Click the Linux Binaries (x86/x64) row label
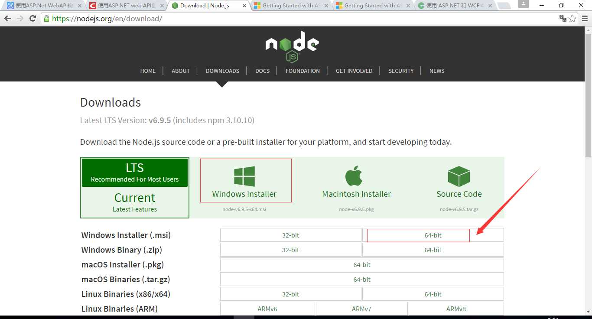592x319 pixels. 126,294
